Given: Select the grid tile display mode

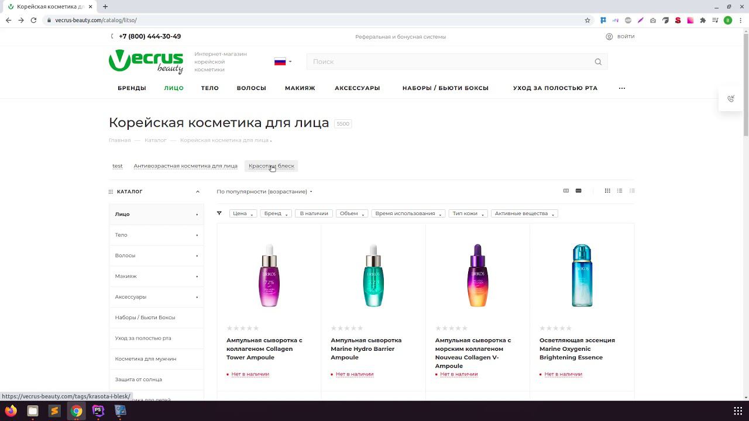Looking at the screenshot, I should pos(607,191).
